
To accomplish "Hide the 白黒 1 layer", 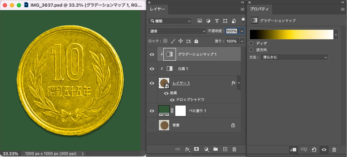I will pyautogui.click(x=152, y=69).
